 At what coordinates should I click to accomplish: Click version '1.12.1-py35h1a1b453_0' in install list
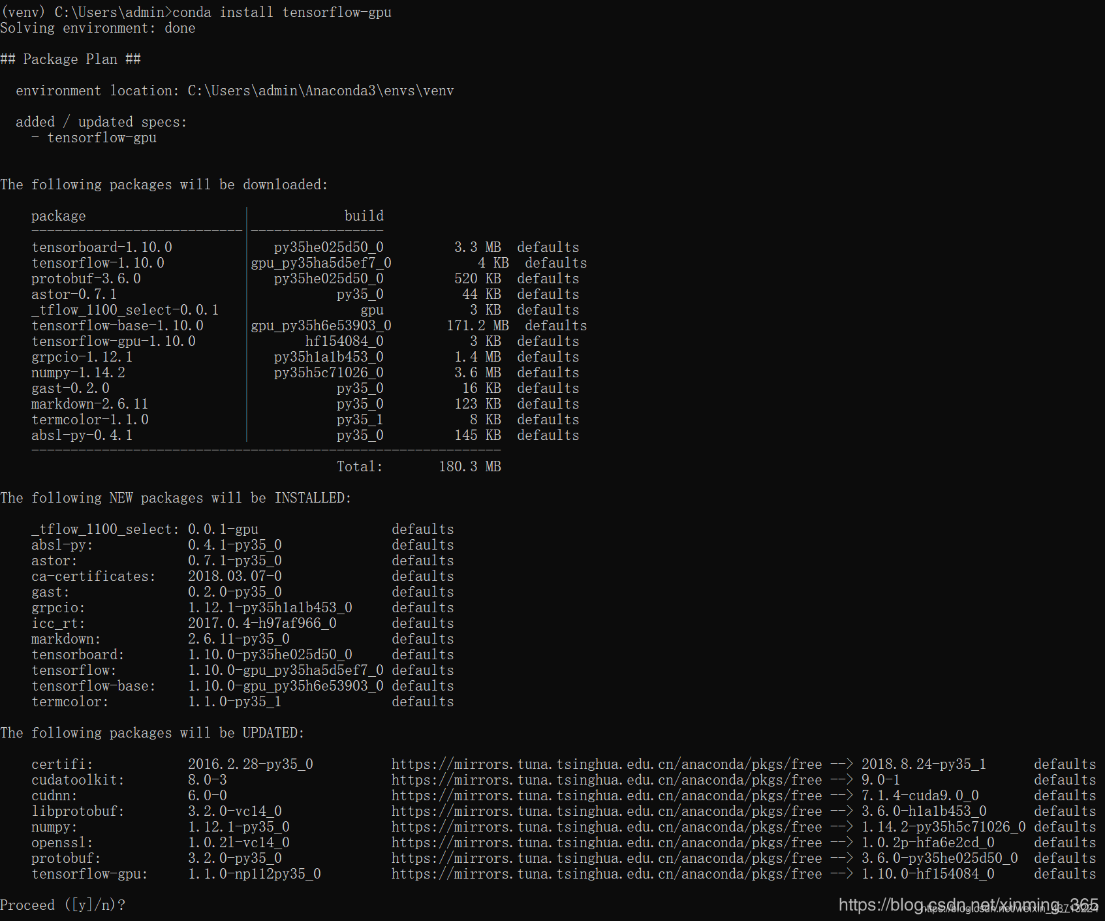(x=270, y=608)
